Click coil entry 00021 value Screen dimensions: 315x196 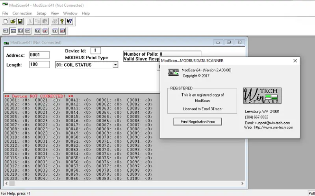(57, 100)
